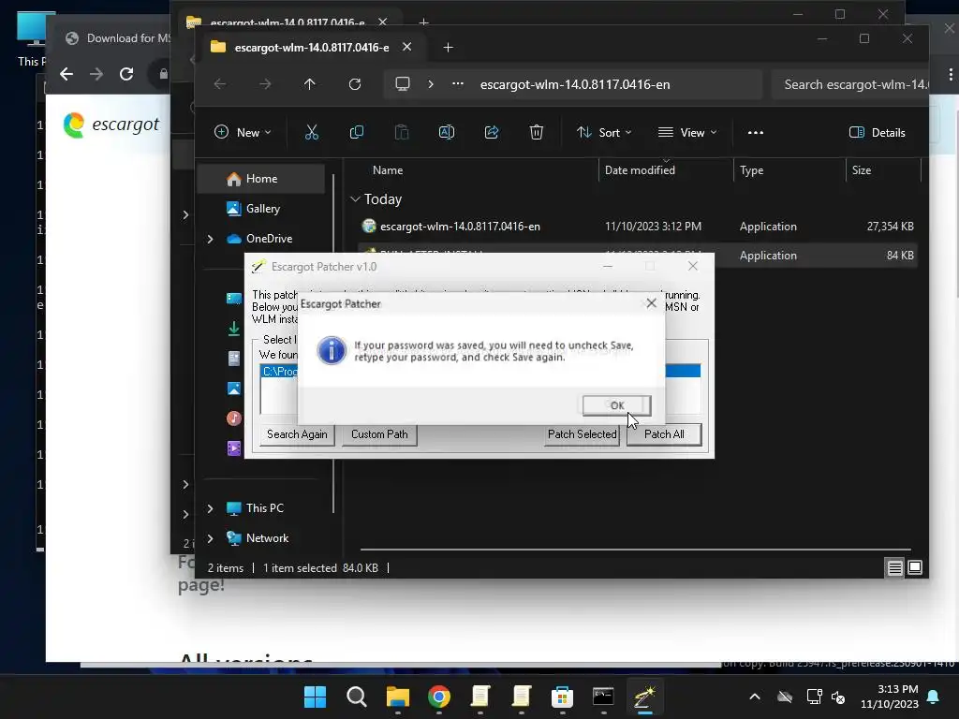Click the back arrow in Explorer

pos(220,84)
